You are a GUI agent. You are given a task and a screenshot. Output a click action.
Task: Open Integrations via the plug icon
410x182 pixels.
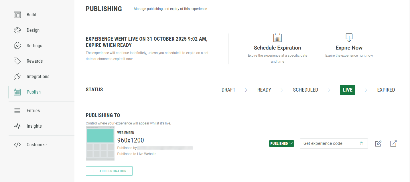click(x=17, y=77)
